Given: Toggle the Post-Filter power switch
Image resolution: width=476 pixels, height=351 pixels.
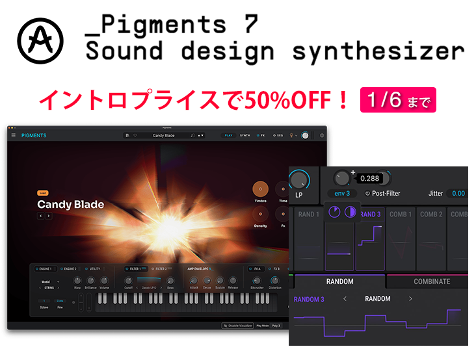Looking at the screenshot, I should [367, 194].
